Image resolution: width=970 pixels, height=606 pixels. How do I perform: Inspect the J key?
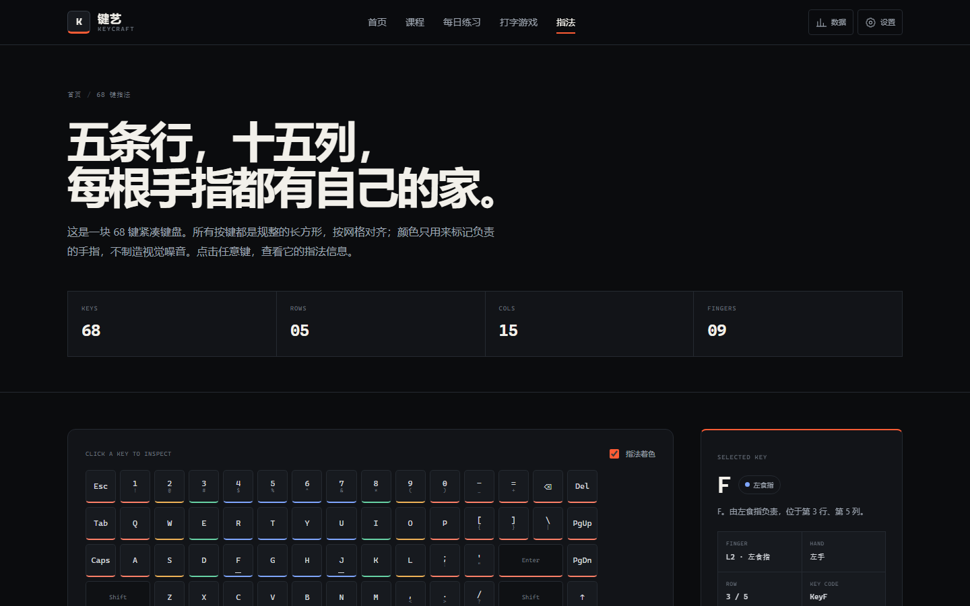click(342, 560)
